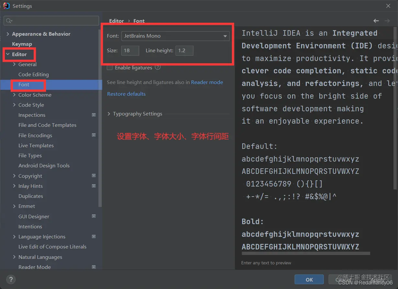Click the project-level icon beside File Encodings
Screen dimensions: 398x289
click(x=94, y=135)
